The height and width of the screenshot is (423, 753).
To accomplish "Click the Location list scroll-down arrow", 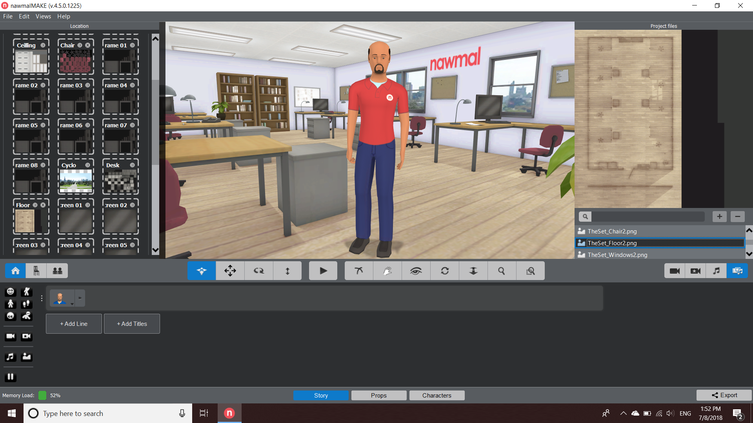I will point(155,250).
